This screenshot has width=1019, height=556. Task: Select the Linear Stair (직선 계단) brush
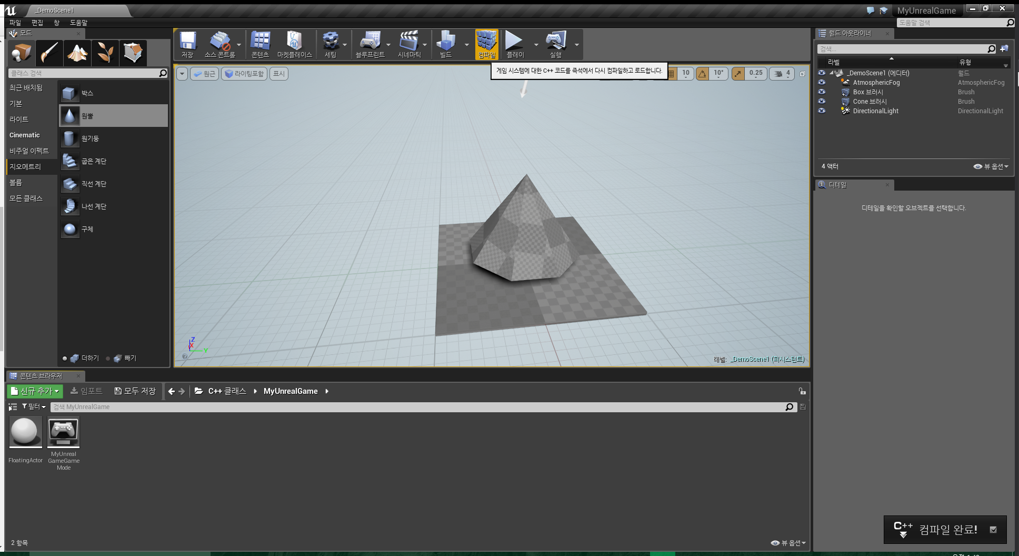[x=114, y=184]
